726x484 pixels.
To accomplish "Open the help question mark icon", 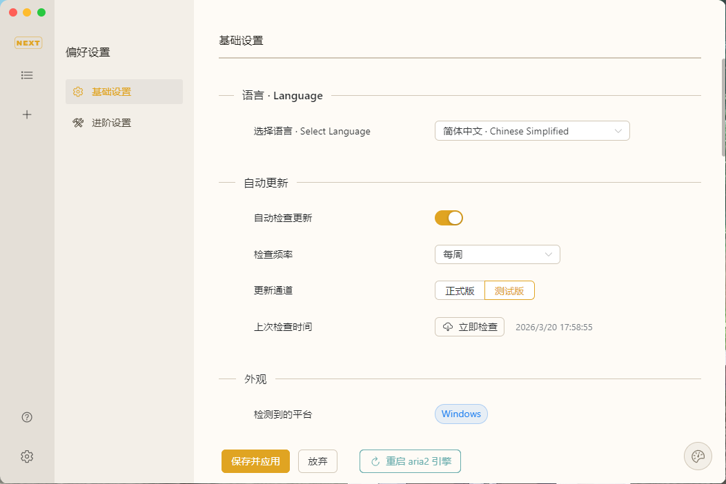I will pos(27,417).
